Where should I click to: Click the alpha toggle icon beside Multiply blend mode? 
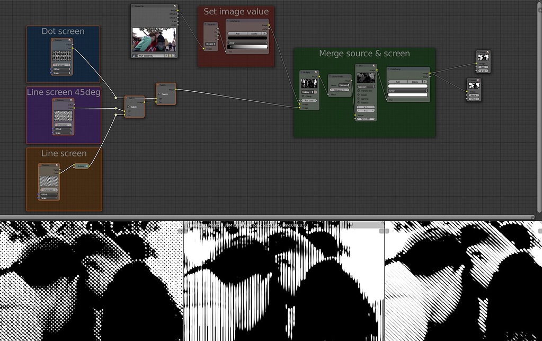coord(315,92)
